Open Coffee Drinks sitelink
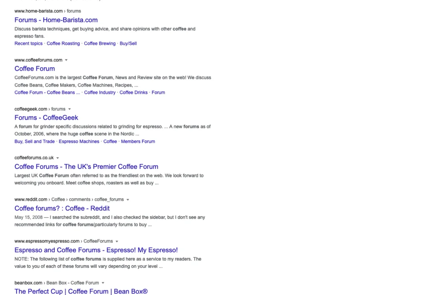The image size is (441, 295). tap(134, 93)
